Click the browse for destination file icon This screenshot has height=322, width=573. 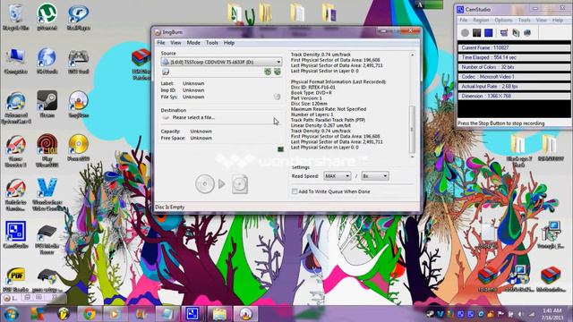(x=166, y=117)
